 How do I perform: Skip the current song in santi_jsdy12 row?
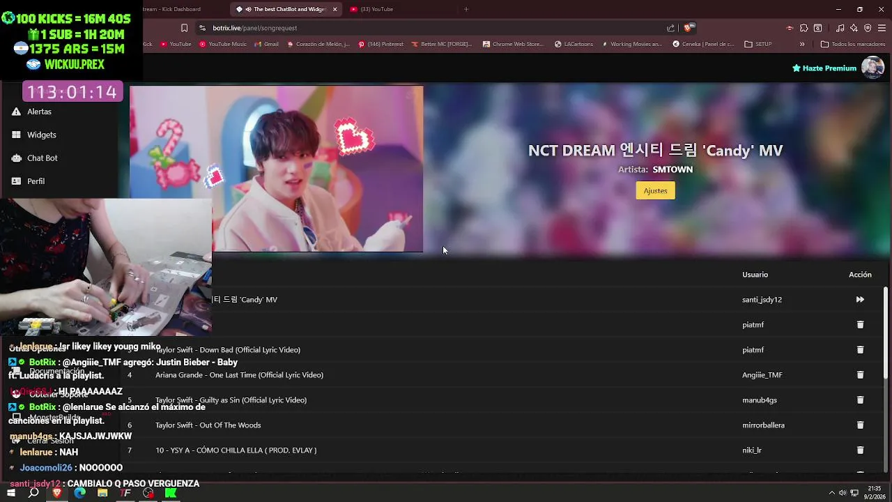point(860,300)
